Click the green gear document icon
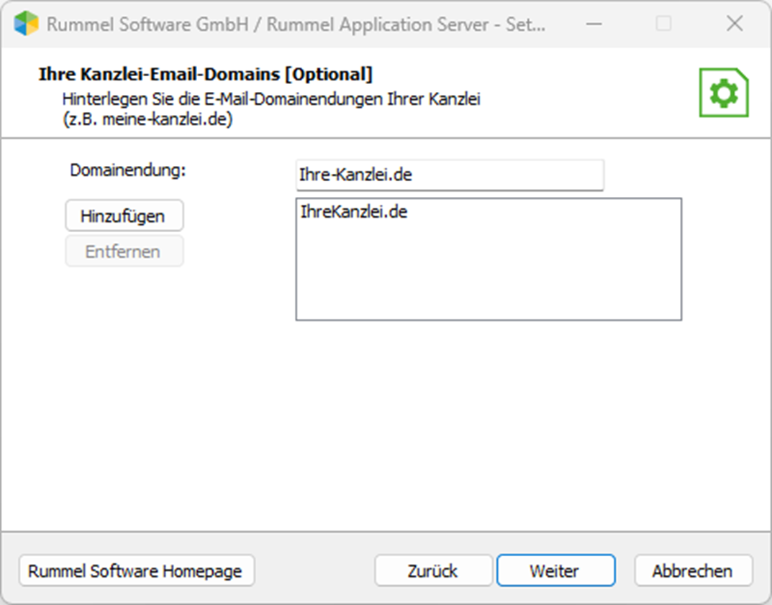This screenshot has height=605, width=772. point(724,93)
